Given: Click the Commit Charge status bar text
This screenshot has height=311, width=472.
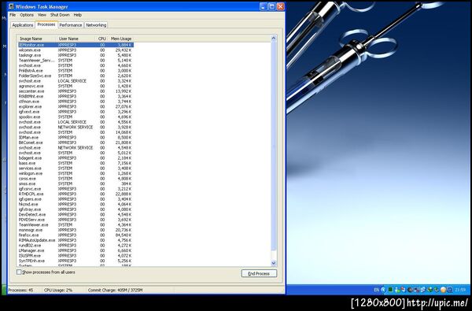Looking at the screenshot, I should pyautogui.click(x=116, y=291).
